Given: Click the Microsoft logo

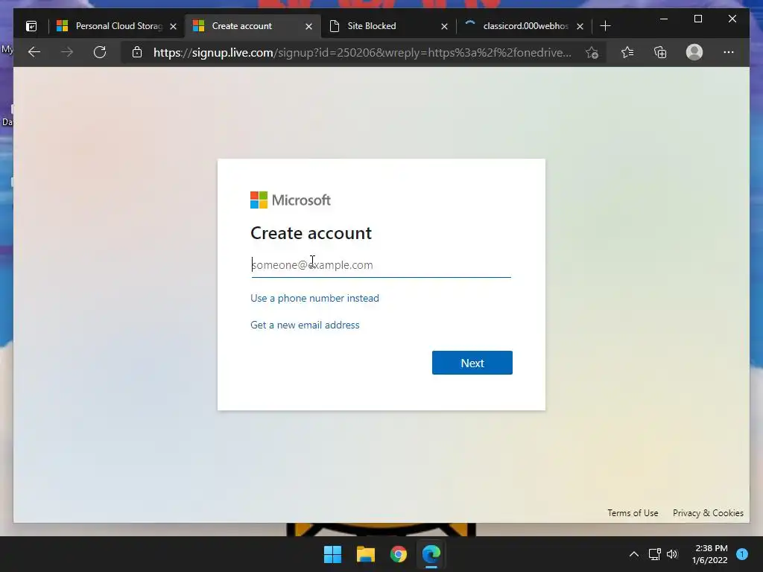Looking at the screenshot, I should [291, 200].
